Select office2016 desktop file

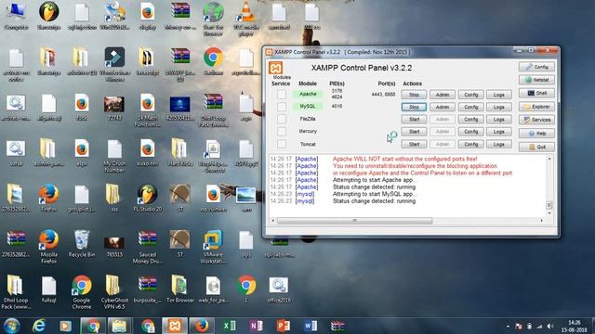[279, 289]
